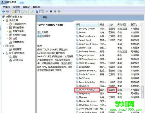Select the Themes service
145x113 pixels.
(x=108, y=97)
